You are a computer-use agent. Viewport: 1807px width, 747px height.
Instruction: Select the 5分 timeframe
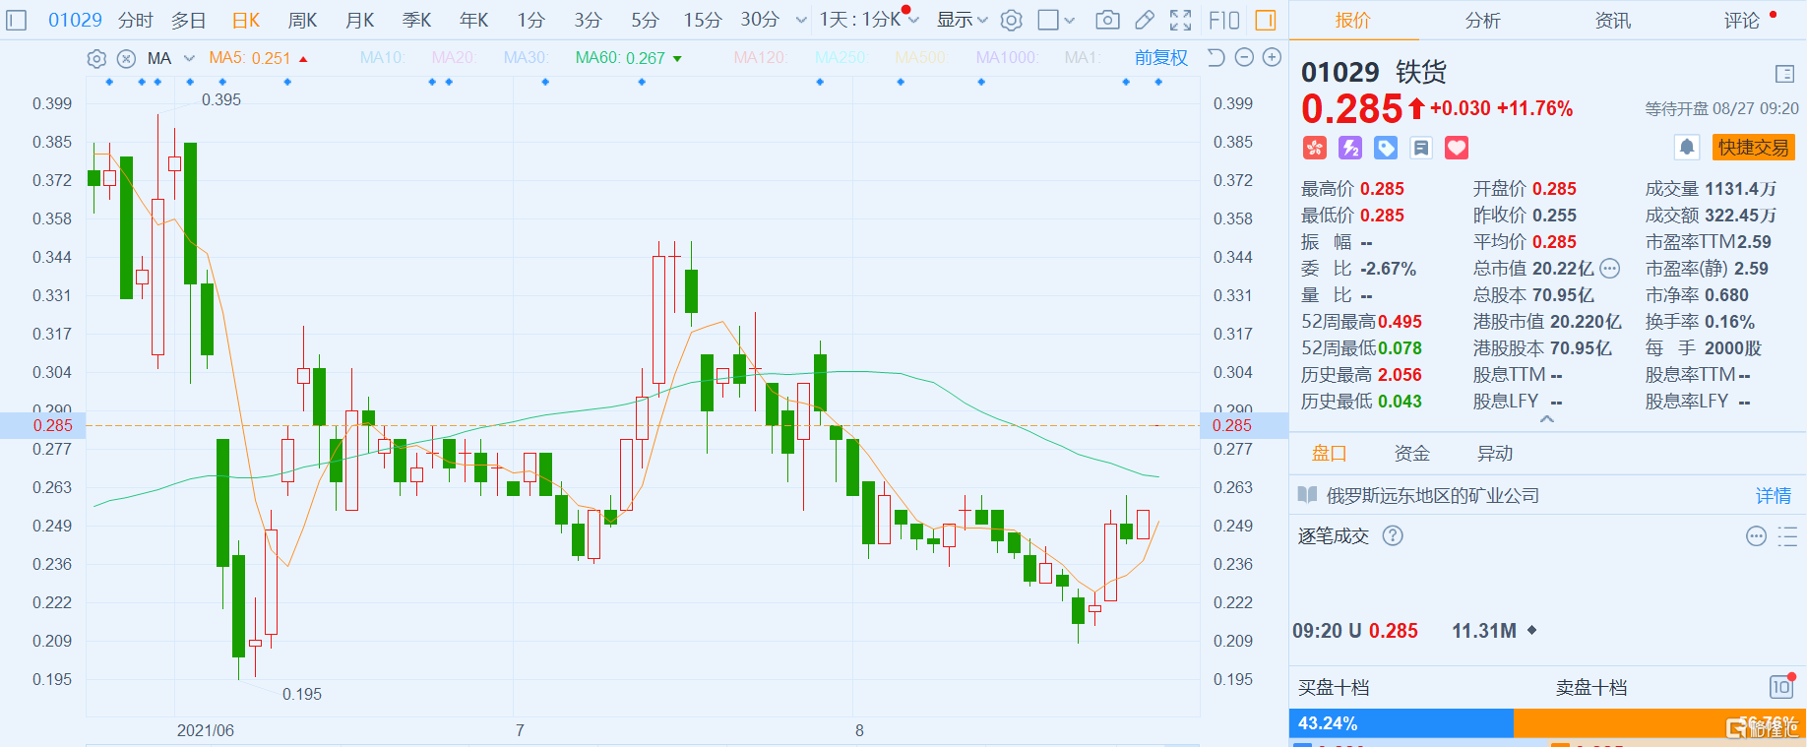[x=646, y=20]
